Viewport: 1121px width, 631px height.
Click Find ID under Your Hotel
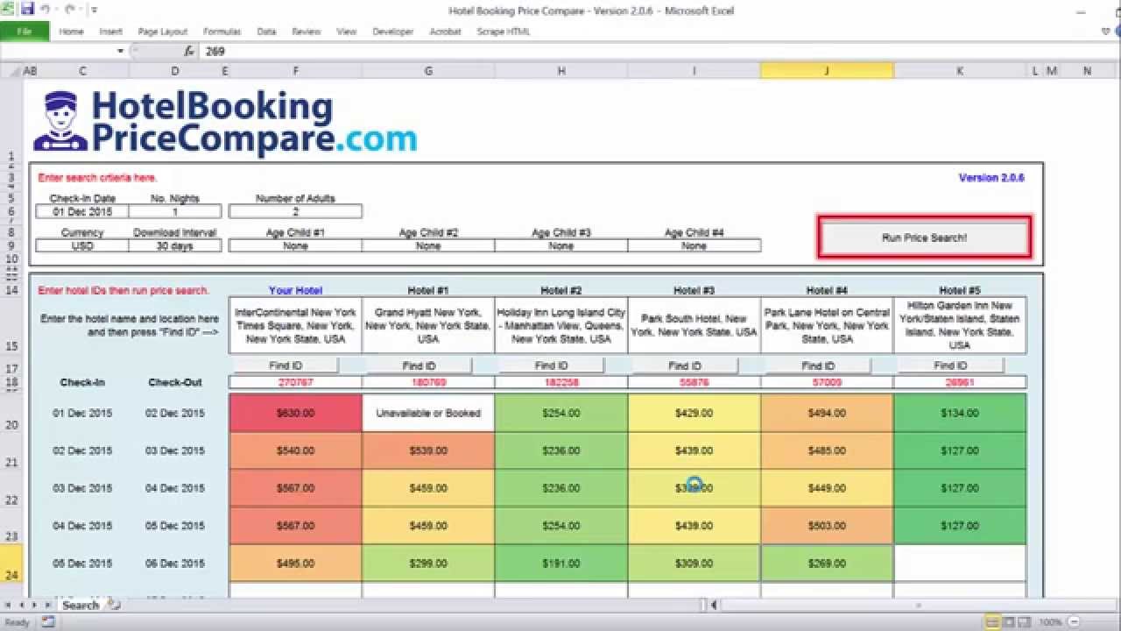click(285, 365)
